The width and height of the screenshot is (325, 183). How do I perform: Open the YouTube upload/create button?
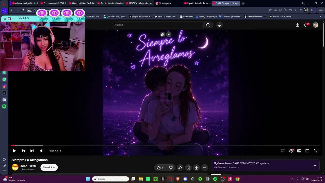pyautogui.click(x=298, y=25)
